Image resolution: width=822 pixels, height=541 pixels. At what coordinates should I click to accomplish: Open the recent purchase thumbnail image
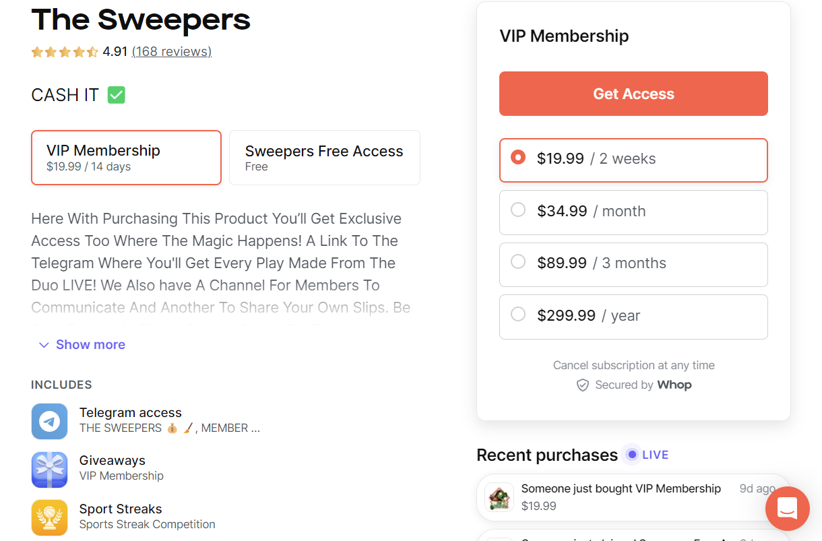coord(499,497)
